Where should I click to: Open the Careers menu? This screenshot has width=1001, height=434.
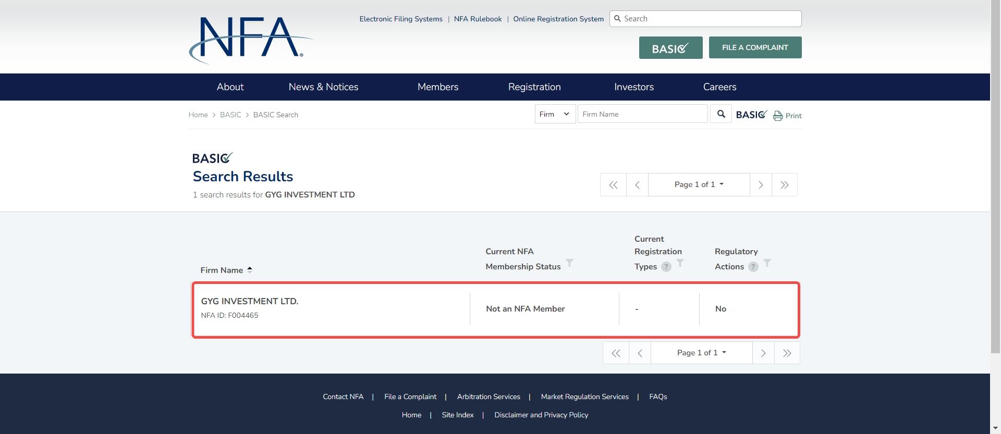coord(719,87)
